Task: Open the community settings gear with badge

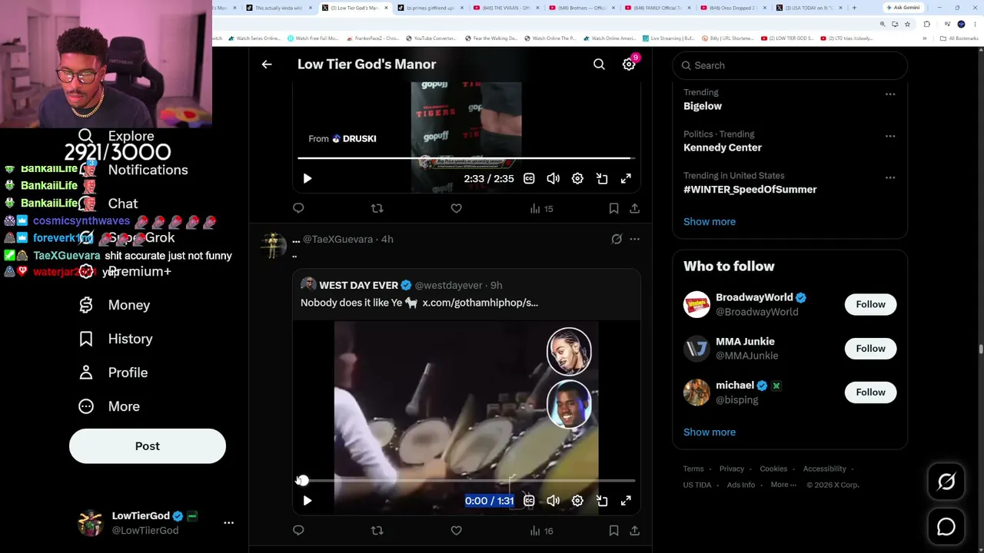Action: [x=629, y=65]
